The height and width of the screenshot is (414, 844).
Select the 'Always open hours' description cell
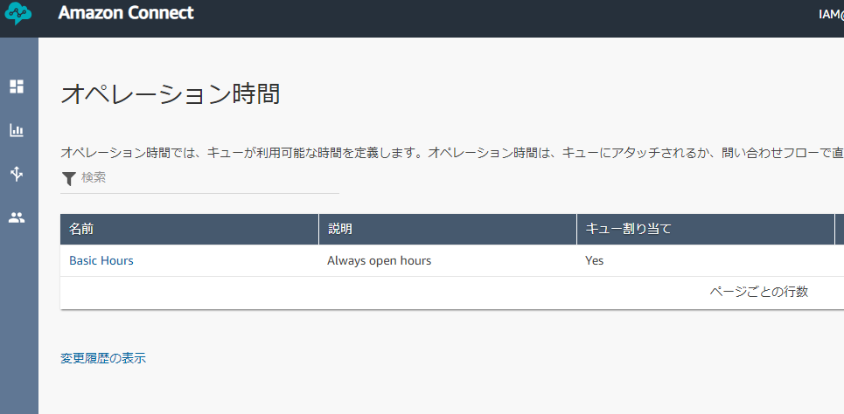380,261
